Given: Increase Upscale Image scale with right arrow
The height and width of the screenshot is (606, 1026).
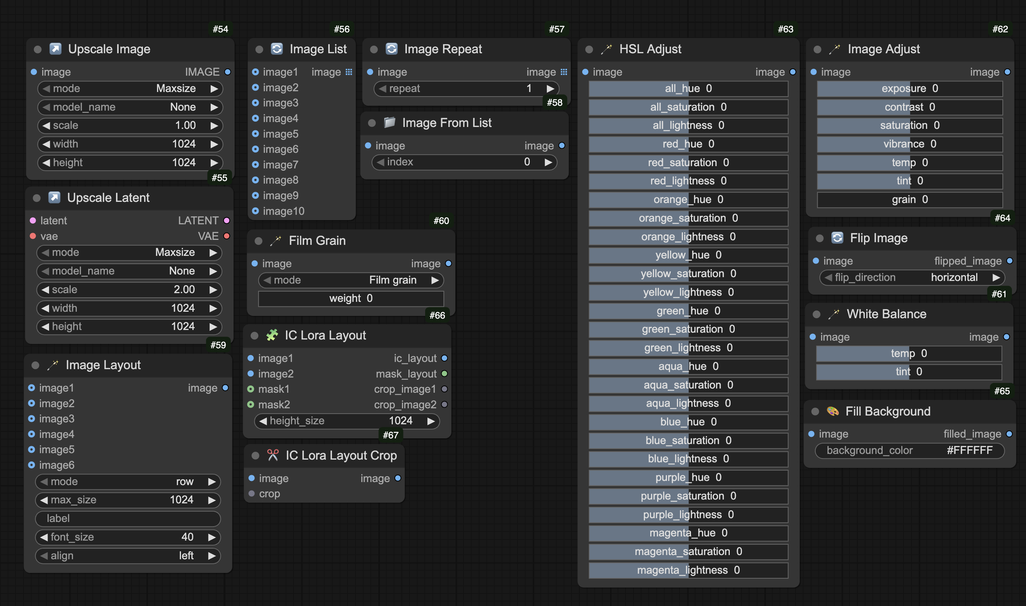Looking at the screenshot, I should tap(214, 125).
